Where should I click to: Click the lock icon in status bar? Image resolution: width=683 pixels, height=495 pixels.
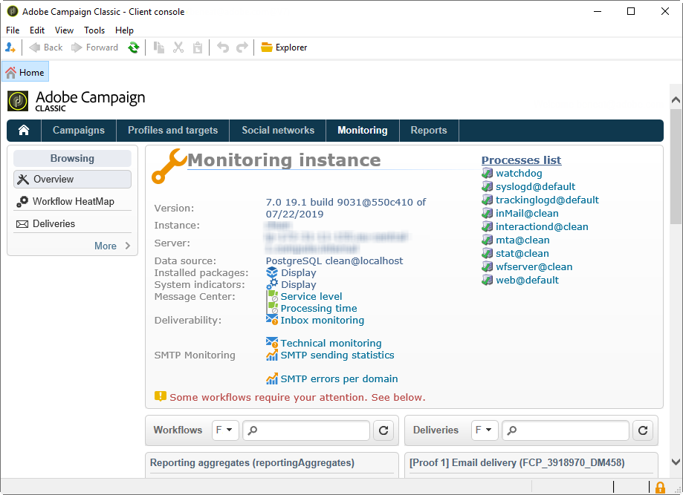coord(660,487)
